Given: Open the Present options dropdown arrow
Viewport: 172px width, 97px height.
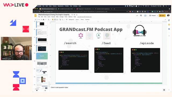Looking at the screenshot, I should (157, 16).
